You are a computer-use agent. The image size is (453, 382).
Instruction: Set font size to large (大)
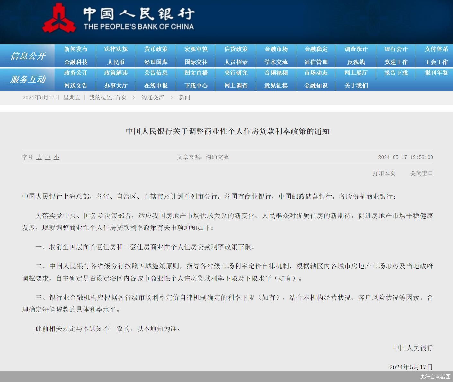[39, 157]
